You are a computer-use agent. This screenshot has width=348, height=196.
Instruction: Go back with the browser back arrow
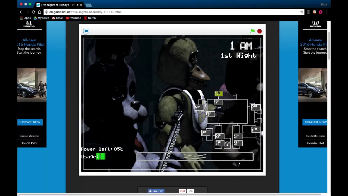[x=21, y=12]
